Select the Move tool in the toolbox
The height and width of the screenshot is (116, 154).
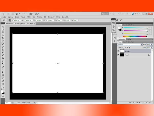pos(3,27)
